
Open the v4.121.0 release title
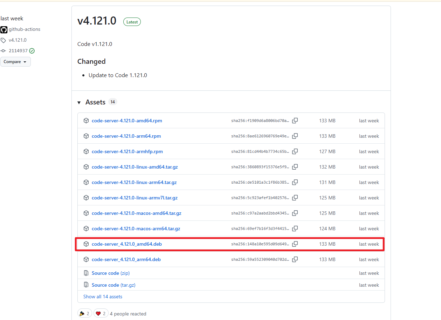(97, 21)
